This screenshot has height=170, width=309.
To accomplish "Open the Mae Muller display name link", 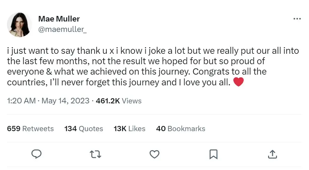I will [x=59, y=19].
